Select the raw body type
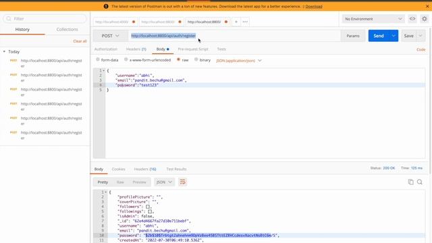This screenshot has height=243, width=432. pyautogui.click(x=178, y=59)
